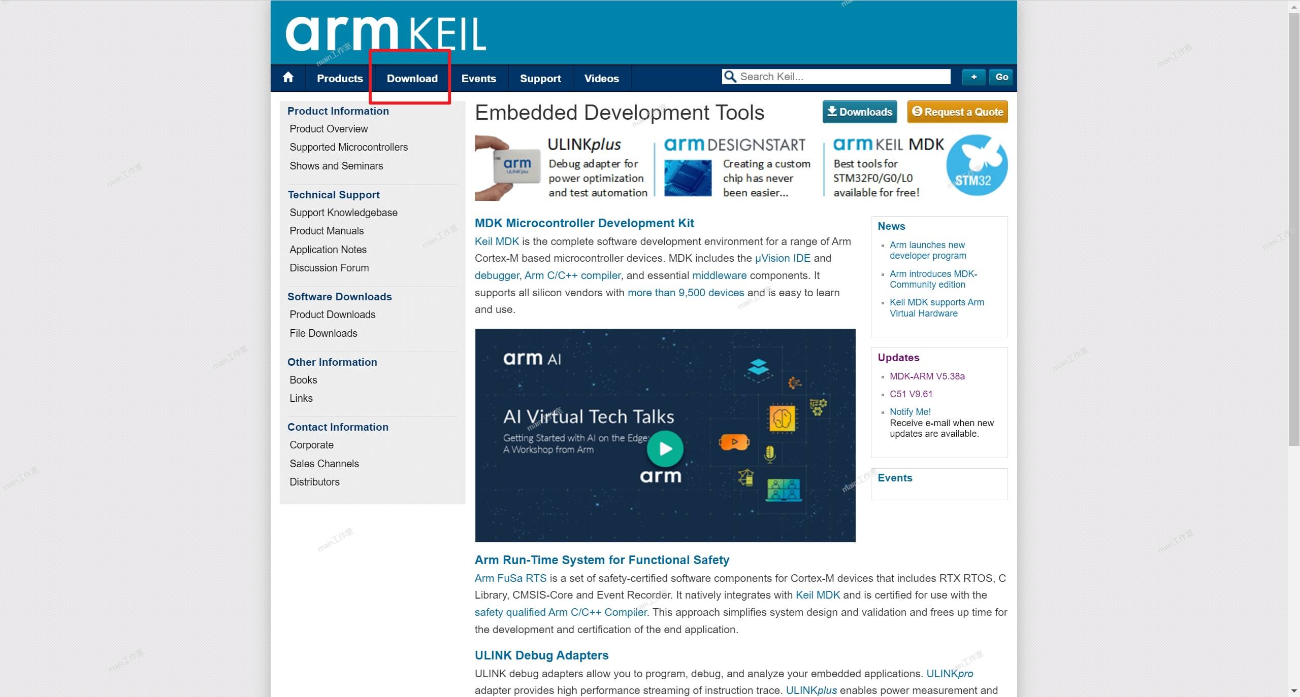This screenshot has height=697, width=1300.
Task: Select the MDK-ARM V5.38a update link
Action: click(x=927, y=376)
